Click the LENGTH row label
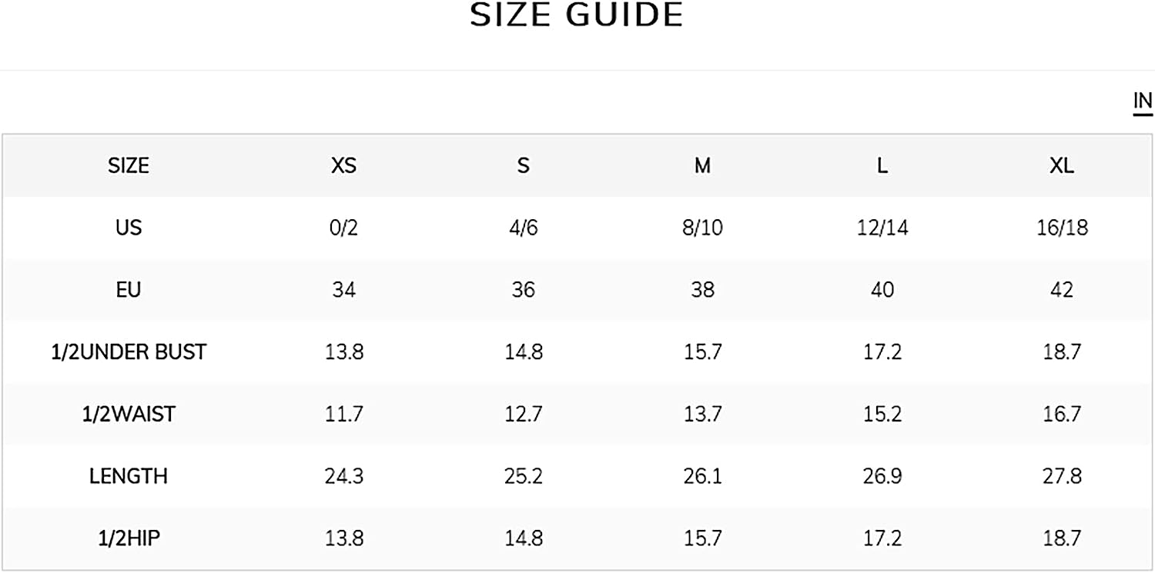1155x573 pixels. point(129,476)
